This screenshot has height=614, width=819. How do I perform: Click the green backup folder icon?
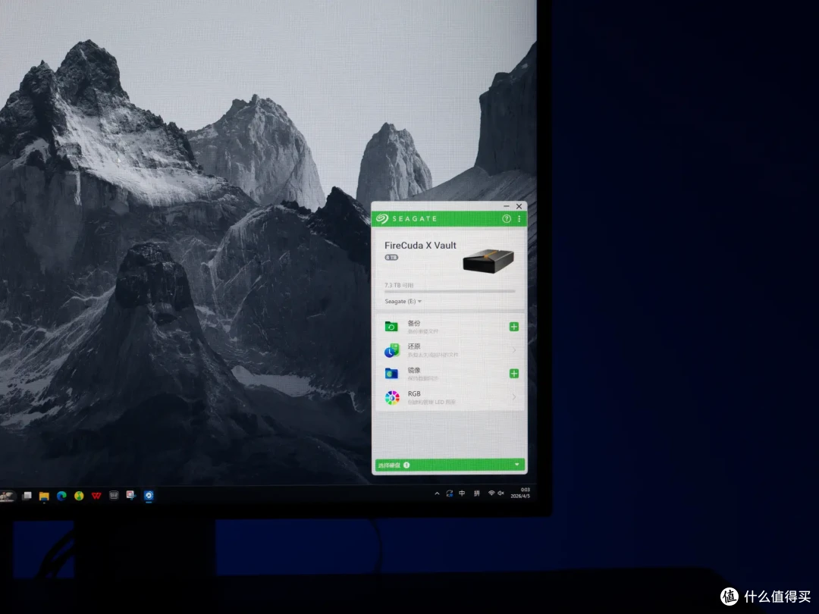click(391, 327)
